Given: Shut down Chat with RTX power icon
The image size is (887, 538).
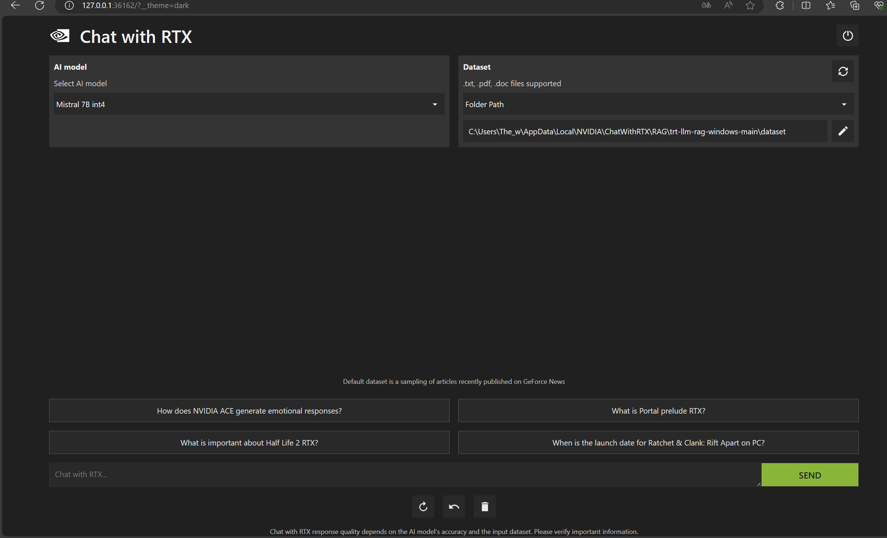Looking at the screenshot, I should pos(847,36).
